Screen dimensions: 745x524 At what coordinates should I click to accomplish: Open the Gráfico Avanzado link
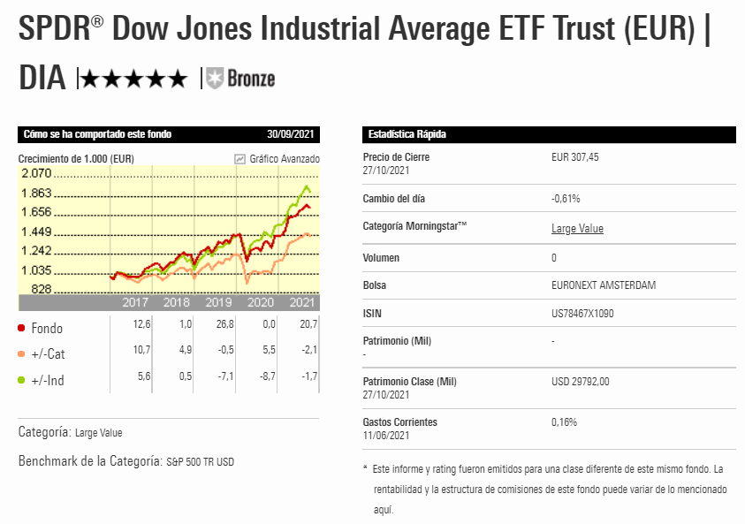pos(284,159)
